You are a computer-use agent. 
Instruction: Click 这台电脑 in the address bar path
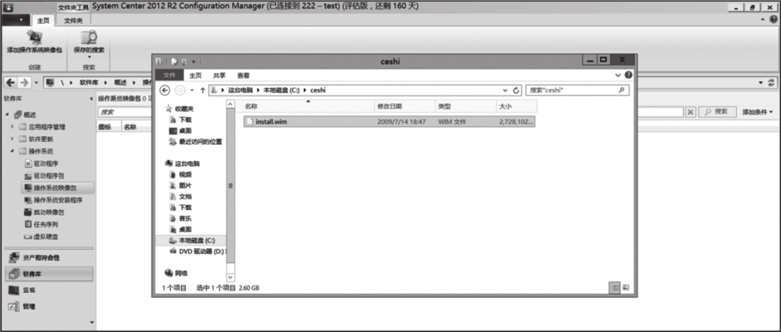tap(240, 90)
